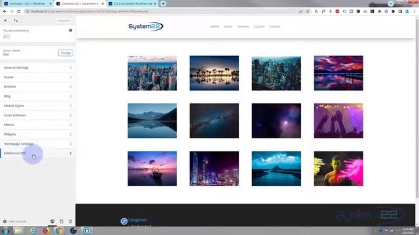Switch to third d22 site browser tab
The height and width of the screenshot is (235, 419).
132,4
